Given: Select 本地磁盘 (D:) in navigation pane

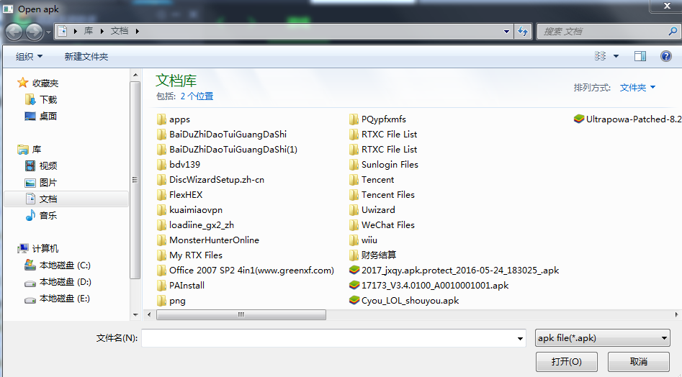Looking at the screenshot, I should point(65,282).
